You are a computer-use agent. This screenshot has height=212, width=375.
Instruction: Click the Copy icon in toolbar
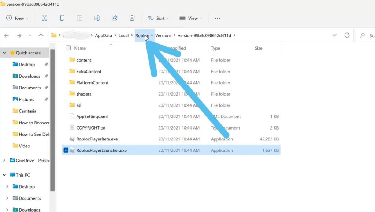pyautogui.click(x=62, y=18)
